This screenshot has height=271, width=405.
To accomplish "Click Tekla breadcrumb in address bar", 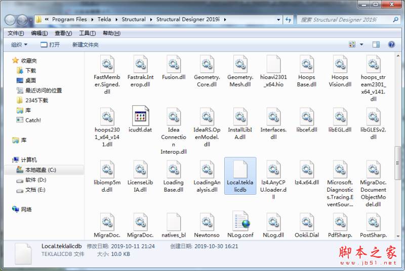I will 104,19.
